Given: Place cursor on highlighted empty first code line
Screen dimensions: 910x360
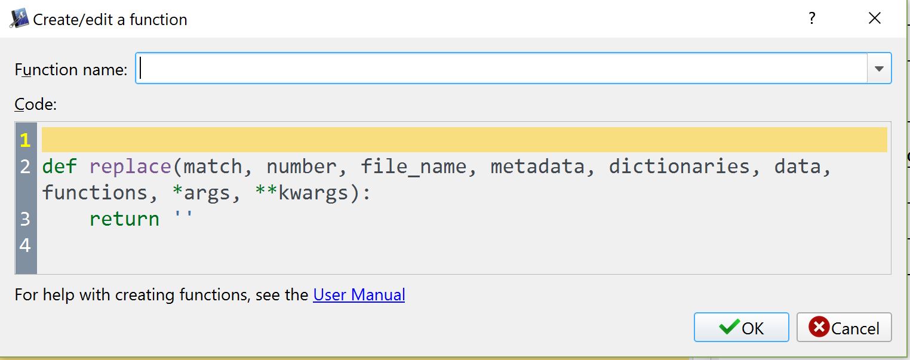Looking at the screenshot, I should (x=463, y=140).
